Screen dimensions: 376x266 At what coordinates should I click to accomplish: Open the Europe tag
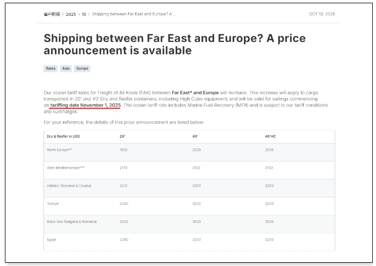(82, 69)
